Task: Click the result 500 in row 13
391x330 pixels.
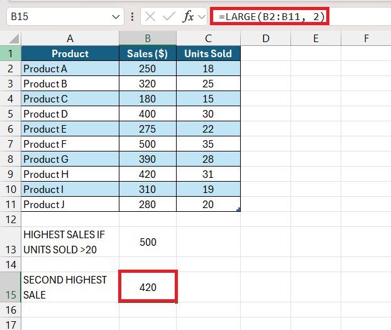Action: (148, 242)
